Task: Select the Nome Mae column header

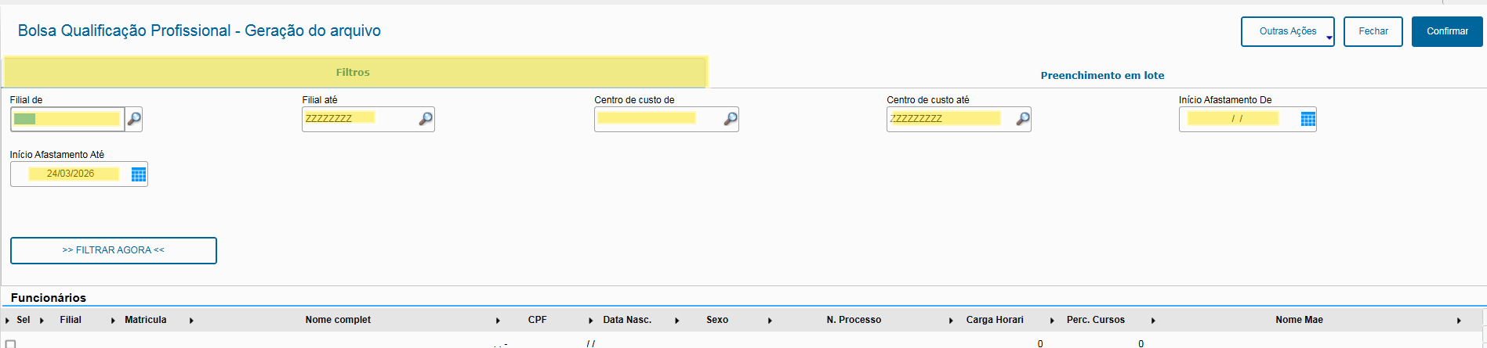Action: [x=1299, y=320]
